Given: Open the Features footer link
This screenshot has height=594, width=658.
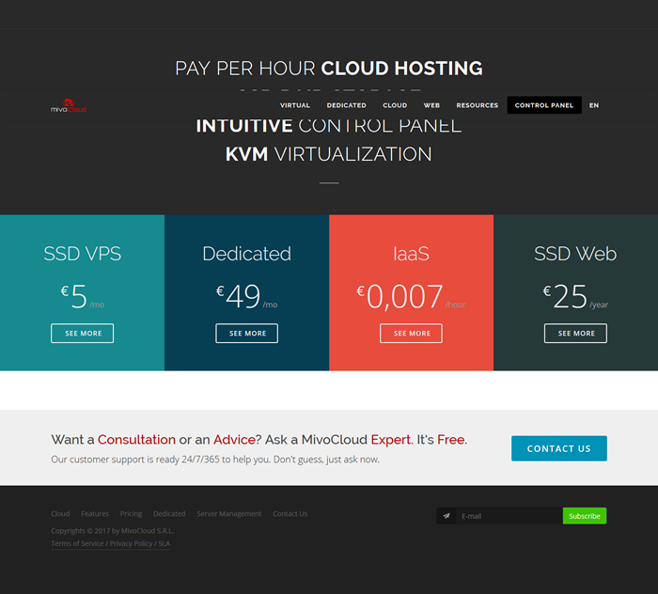Looking at the screenshot, I should pyautogui.click(x=95, y=514).
